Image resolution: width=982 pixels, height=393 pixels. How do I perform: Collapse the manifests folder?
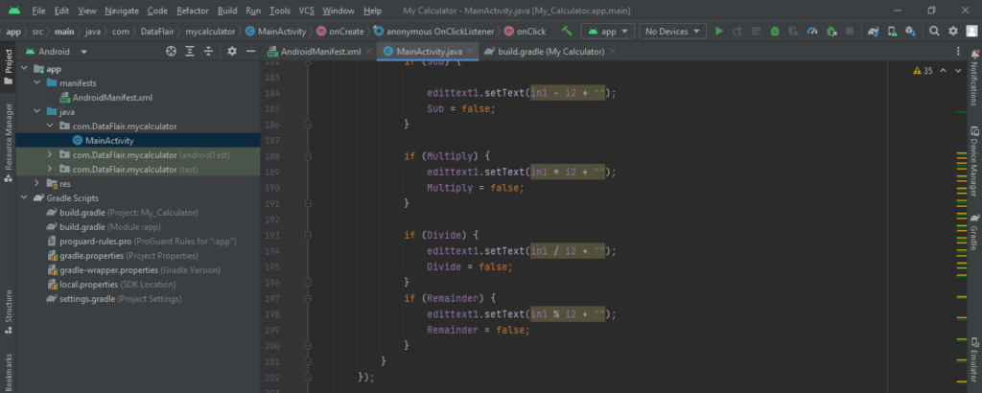pos(37,83)
